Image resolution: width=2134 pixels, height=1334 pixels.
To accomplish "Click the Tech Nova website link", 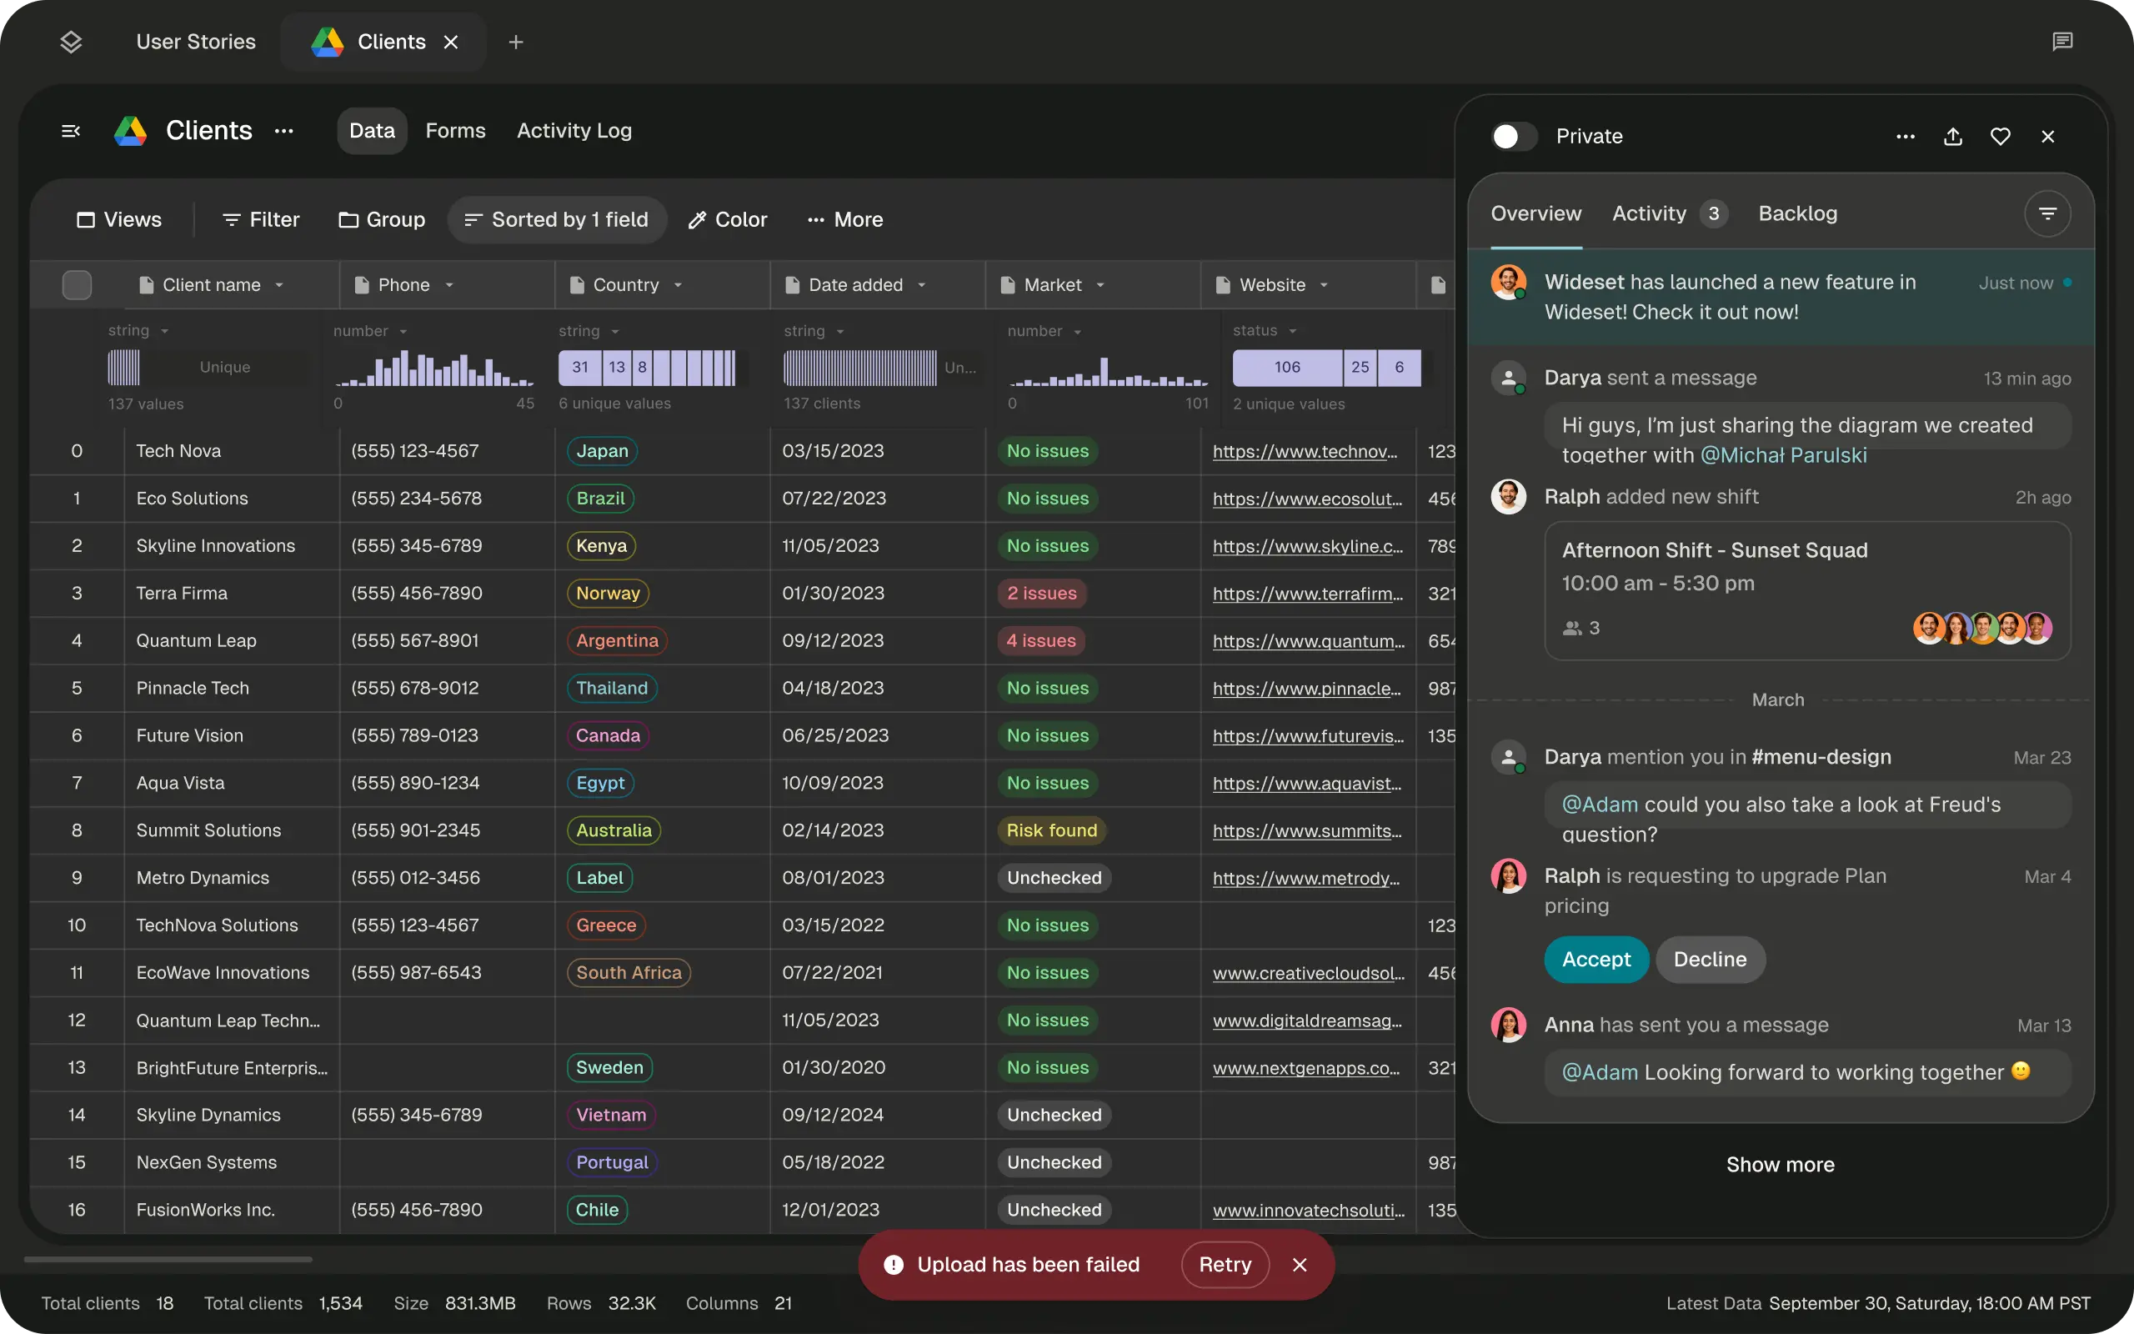I will 1305,451.
